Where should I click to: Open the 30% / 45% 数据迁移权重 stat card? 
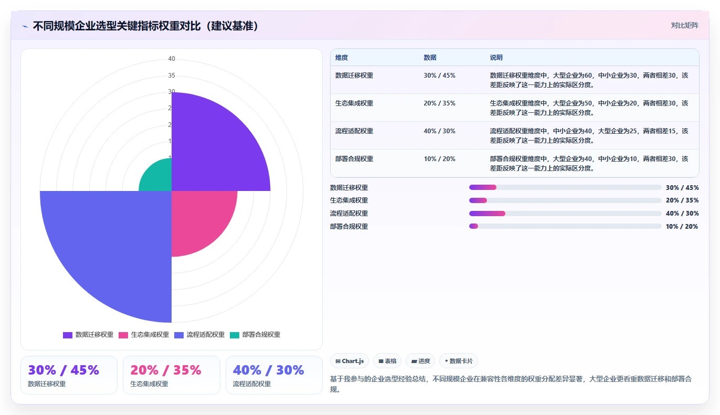click(x=69, y=375)
